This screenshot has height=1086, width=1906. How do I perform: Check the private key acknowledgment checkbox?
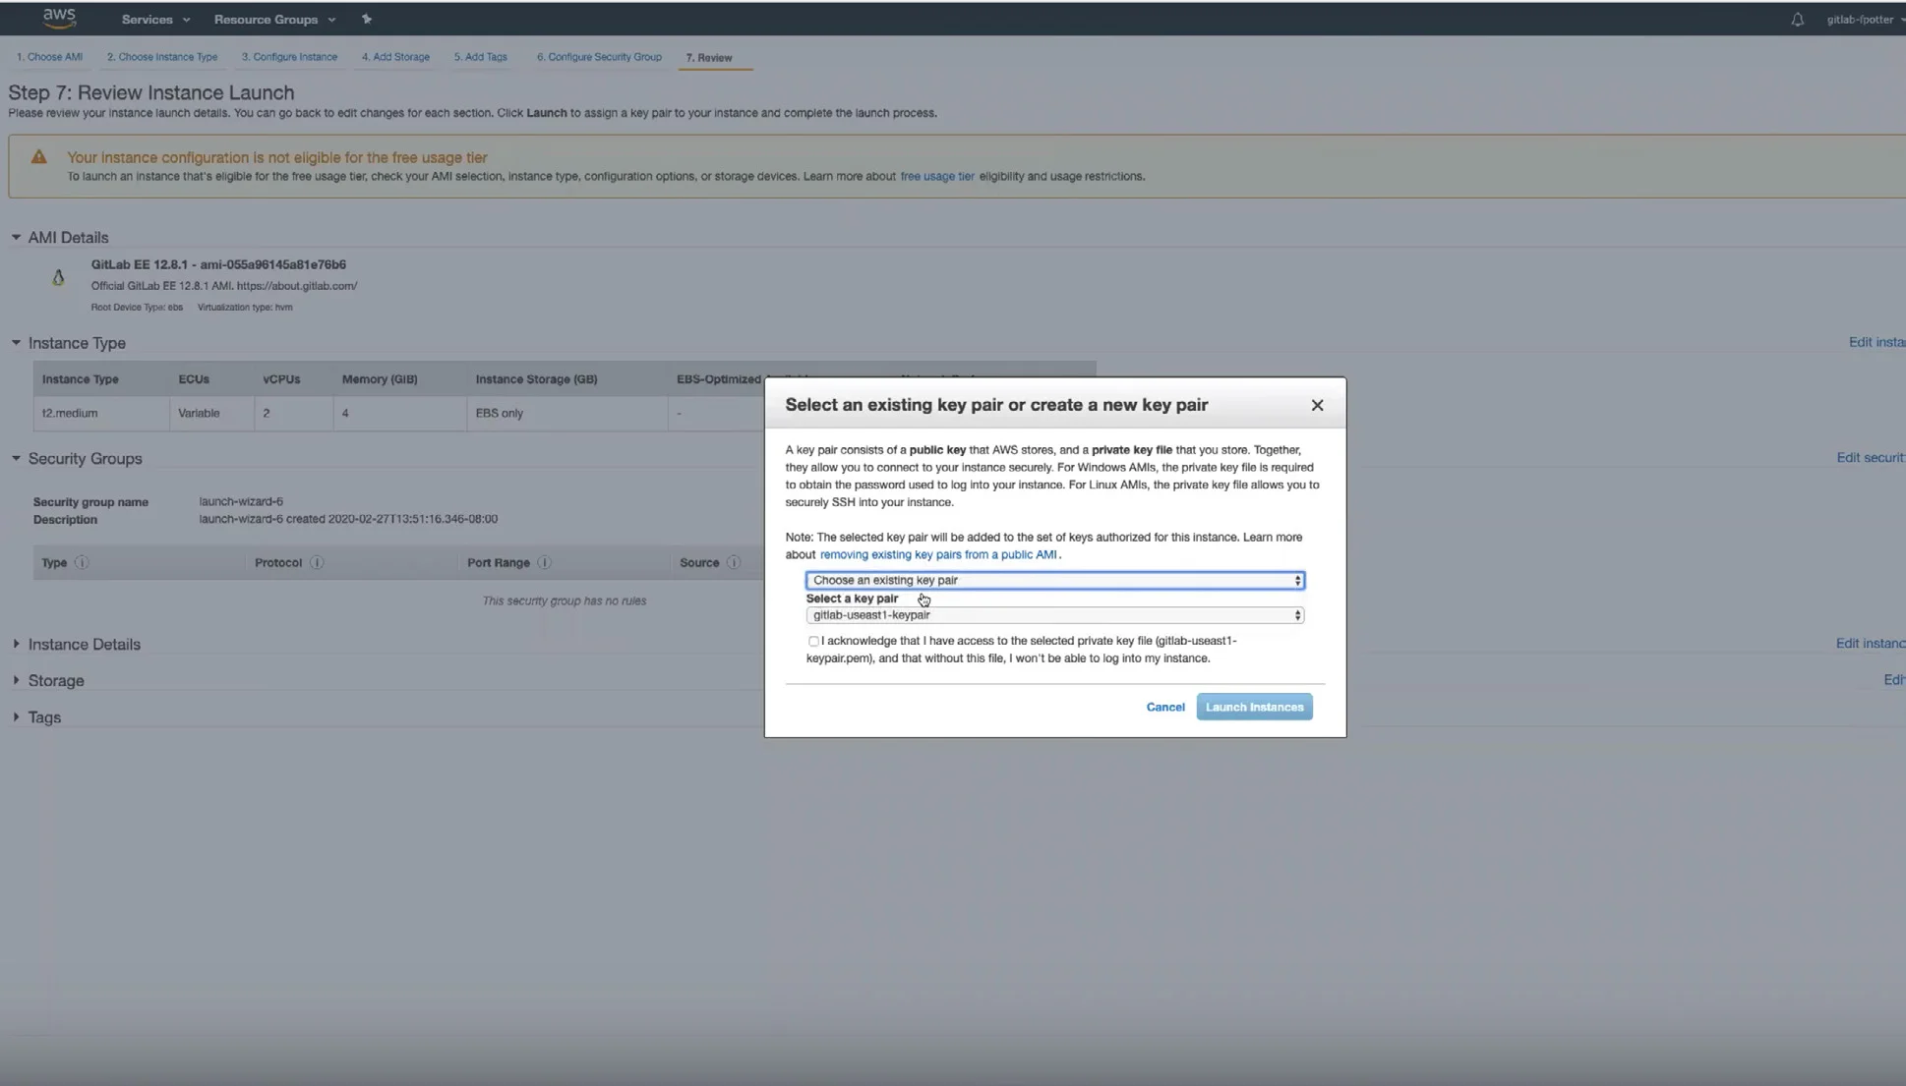[813, 641]
